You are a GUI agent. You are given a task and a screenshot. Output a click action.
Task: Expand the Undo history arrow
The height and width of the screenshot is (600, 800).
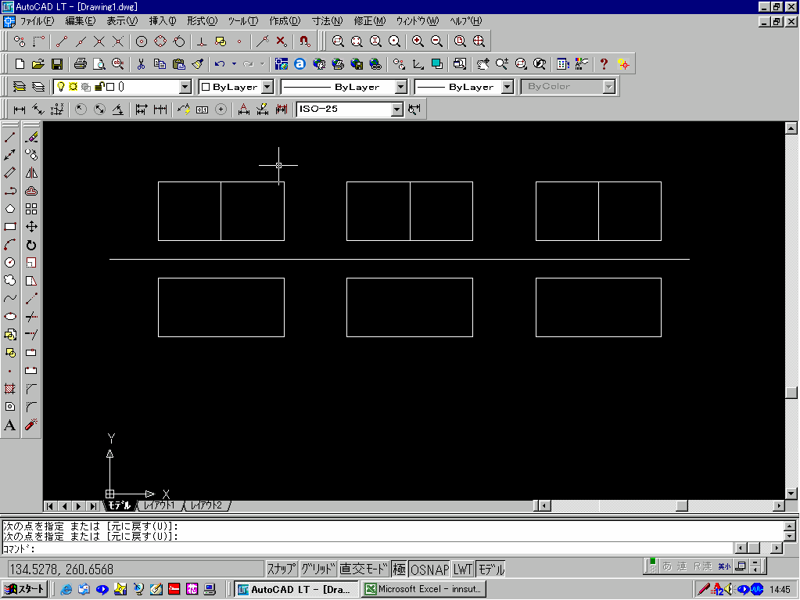[234, 64]
